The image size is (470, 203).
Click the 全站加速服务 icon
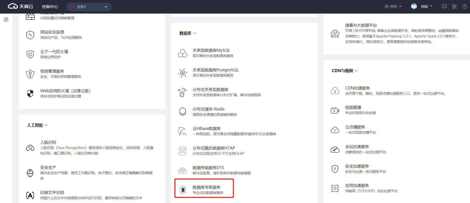click(x=335, y=149)
